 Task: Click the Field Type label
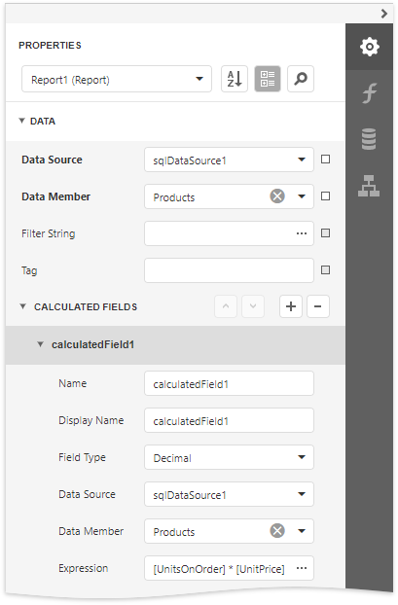click(x=82, y=457)
